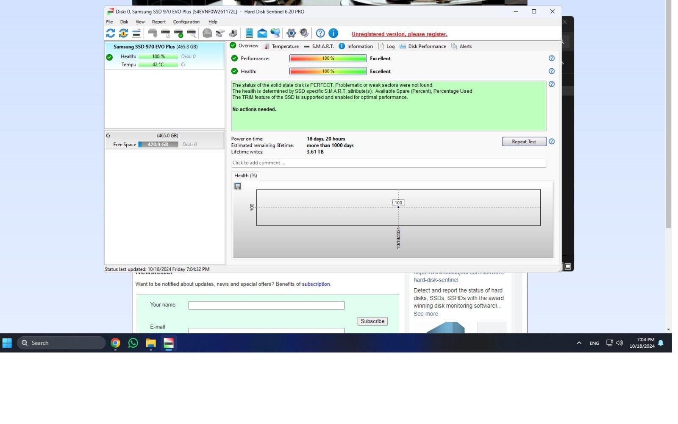Click the refresh icon with yellow warning sign
678x424 pixels.
[123, 33]
